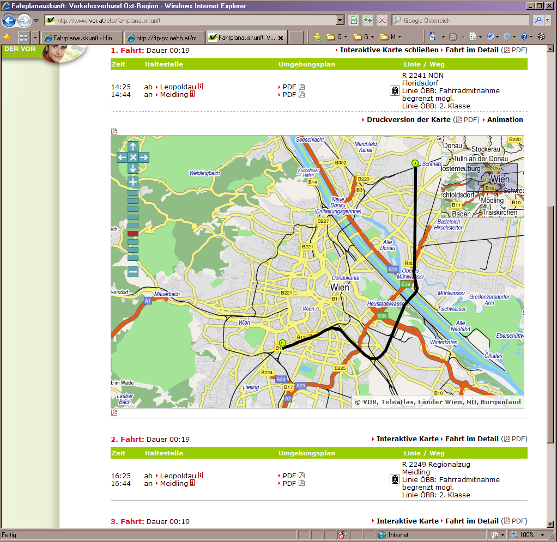Start the route Animation
The image size is (557, 542).
(x=505, y=120)
